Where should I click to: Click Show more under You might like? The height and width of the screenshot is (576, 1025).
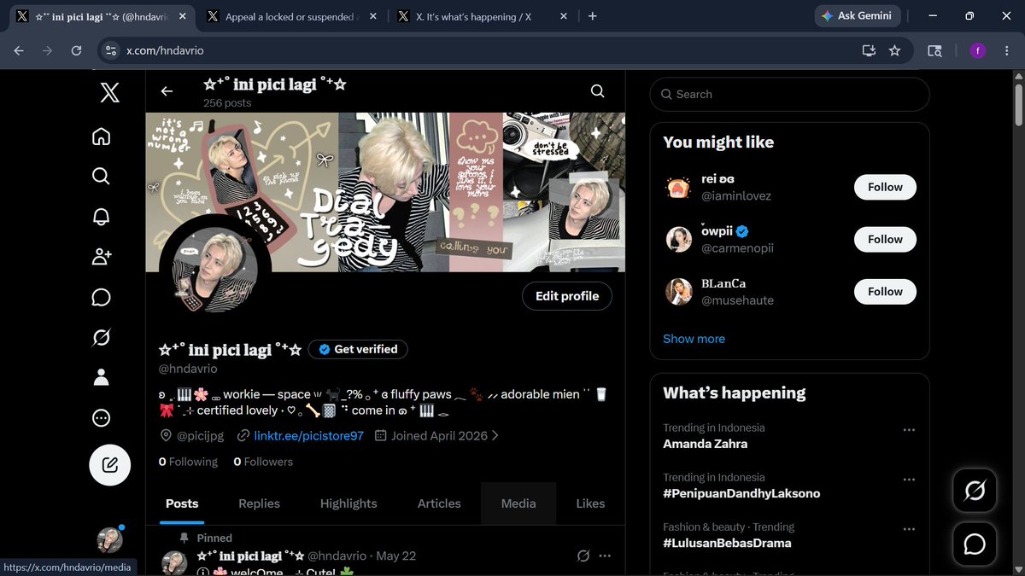(x=694, y=339)
